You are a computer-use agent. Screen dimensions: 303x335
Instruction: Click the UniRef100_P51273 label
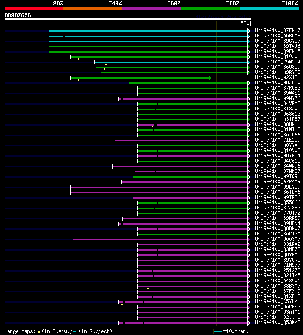(x=277, y=270)
